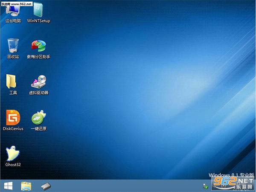
Task: Click the memory chip taskbar icon
Action: click(46, 186)
